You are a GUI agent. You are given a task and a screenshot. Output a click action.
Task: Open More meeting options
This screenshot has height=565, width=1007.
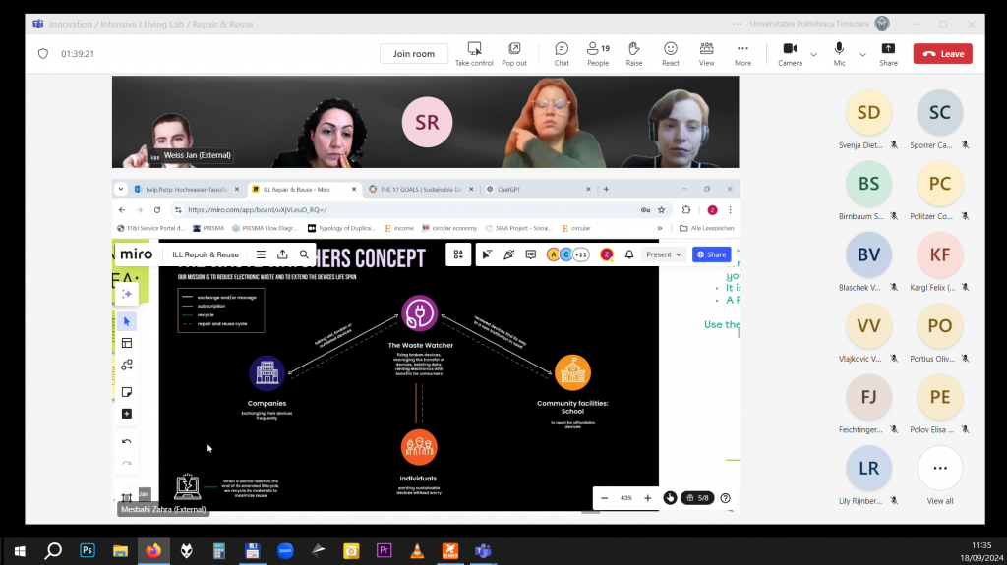point(743,54)
